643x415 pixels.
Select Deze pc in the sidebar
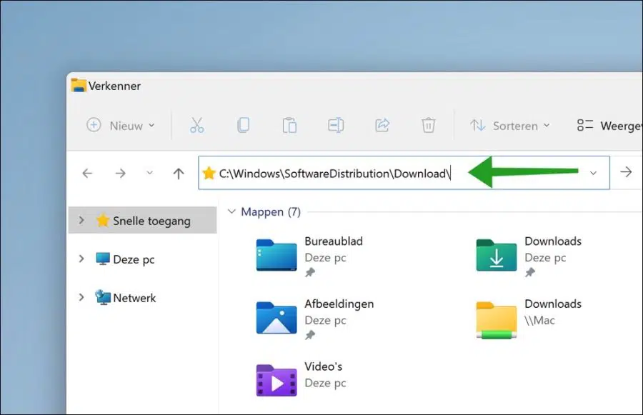[142, 259]
